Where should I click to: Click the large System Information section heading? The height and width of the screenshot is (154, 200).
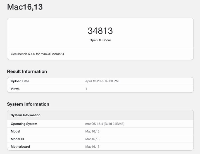click(x=28, y=104)
